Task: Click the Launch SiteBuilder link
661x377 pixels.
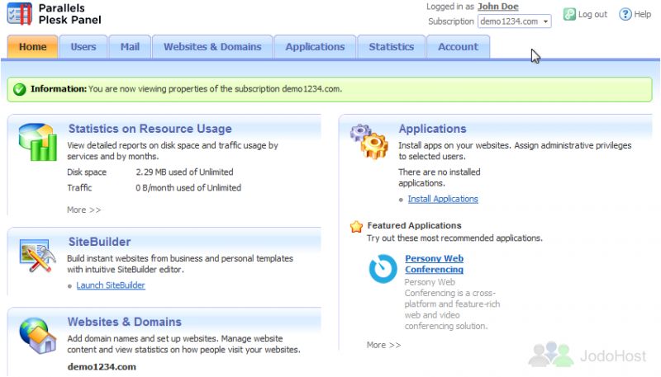Action: point(111,285)
